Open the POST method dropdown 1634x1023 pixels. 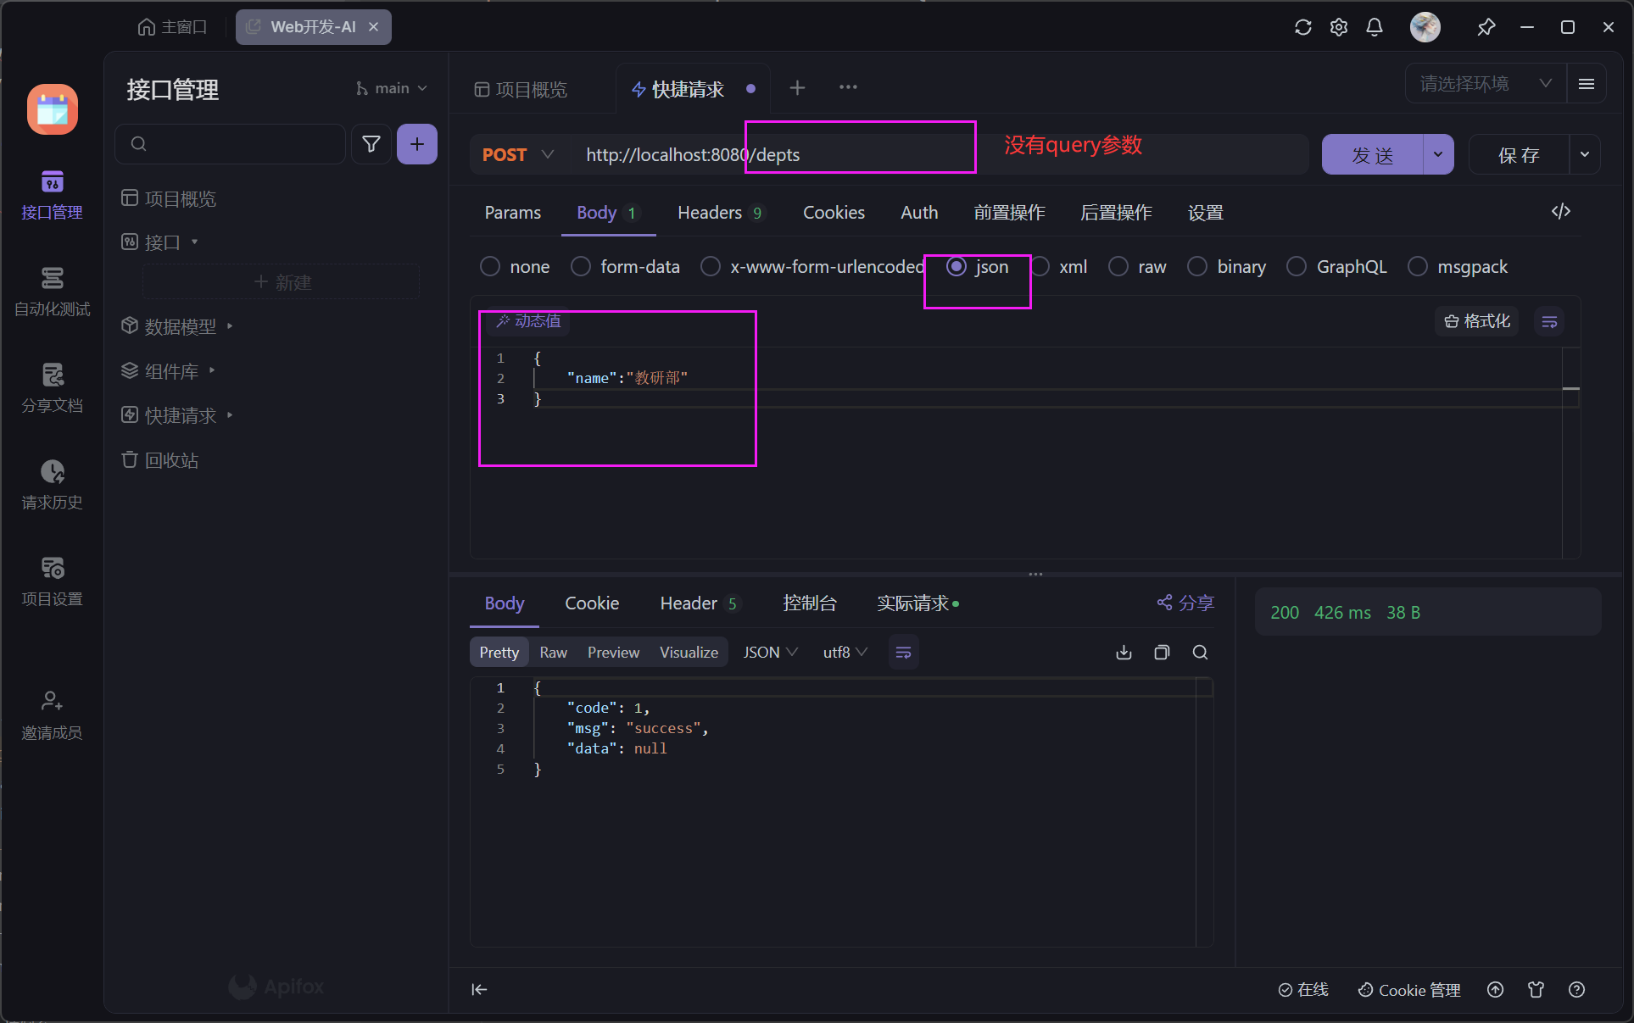[x=518, y=154]
